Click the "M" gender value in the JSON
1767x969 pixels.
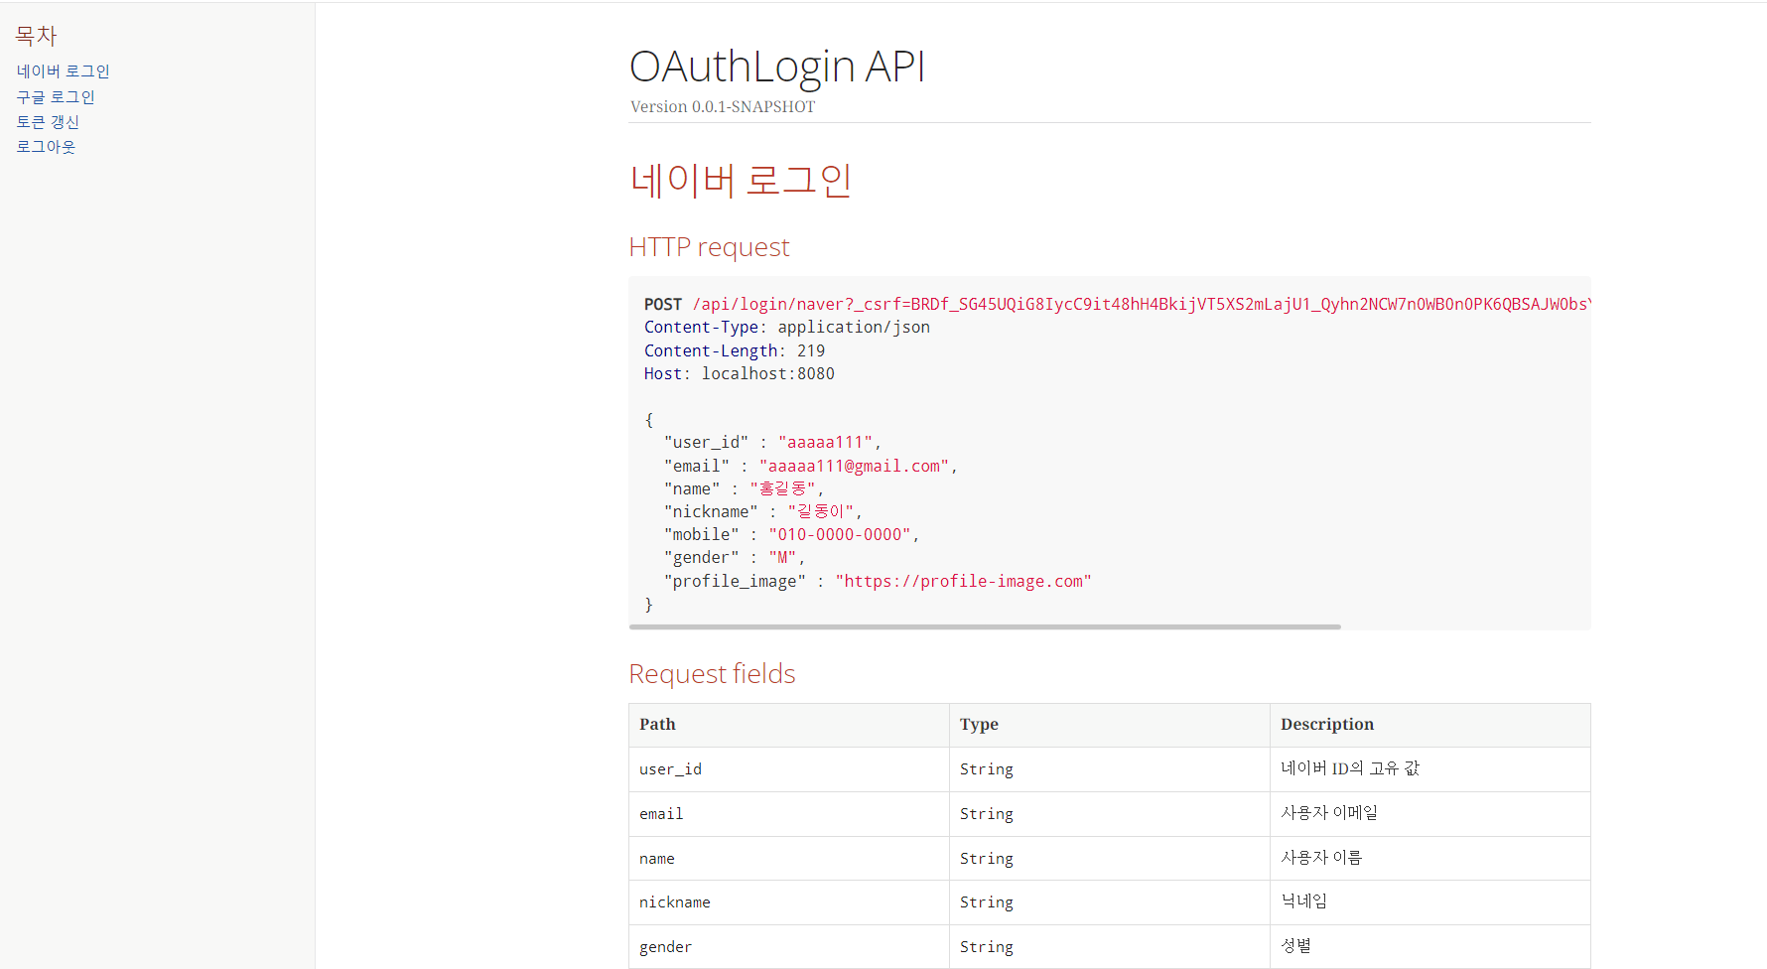pos(782,557)
